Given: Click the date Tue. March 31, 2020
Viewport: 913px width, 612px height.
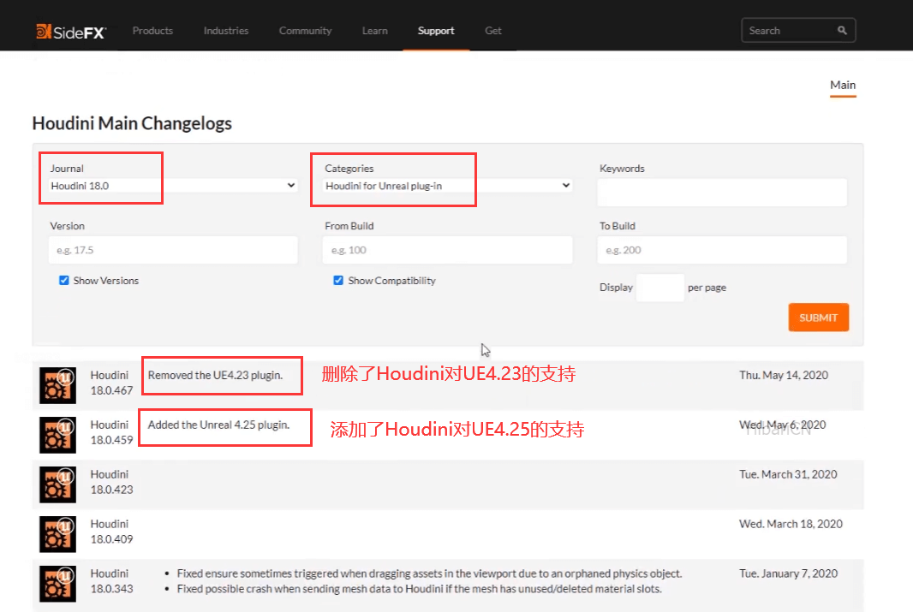Looking at the screenshot, I should pos(789,474).
